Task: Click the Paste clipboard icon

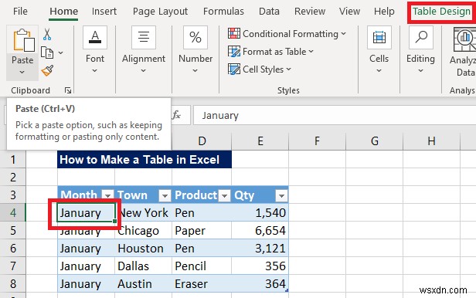Action: [24, 40]
